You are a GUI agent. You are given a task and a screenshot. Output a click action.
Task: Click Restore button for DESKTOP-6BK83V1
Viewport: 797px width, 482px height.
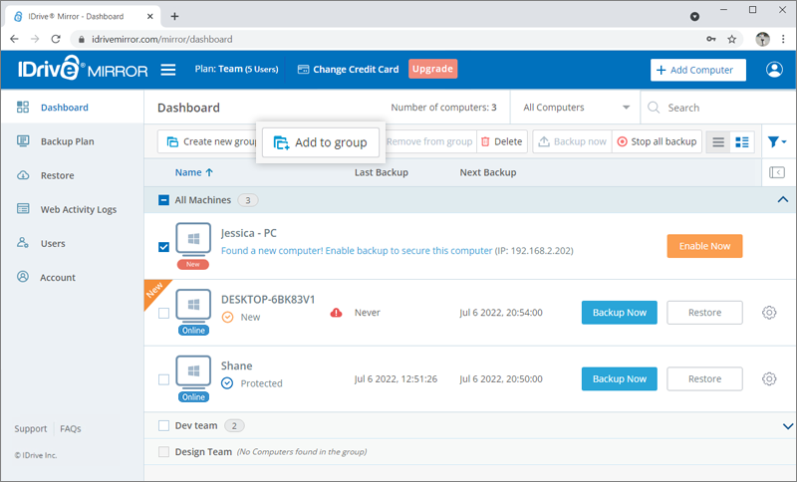[x=704, y=313]
